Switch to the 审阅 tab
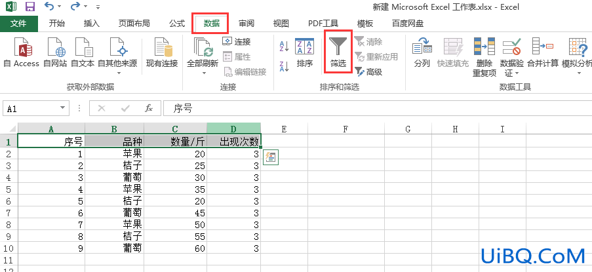Screen dimensions: 592x272 246,24
